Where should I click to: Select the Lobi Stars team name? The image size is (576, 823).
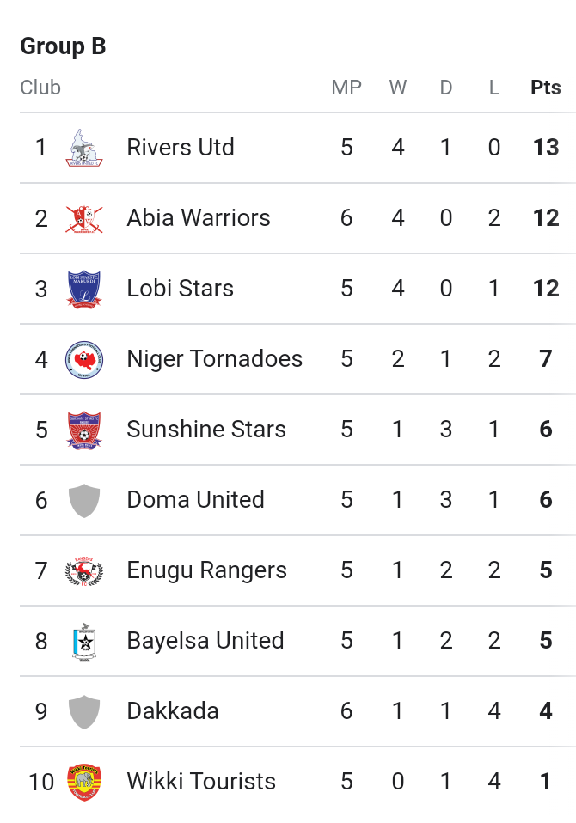point(180,288)
